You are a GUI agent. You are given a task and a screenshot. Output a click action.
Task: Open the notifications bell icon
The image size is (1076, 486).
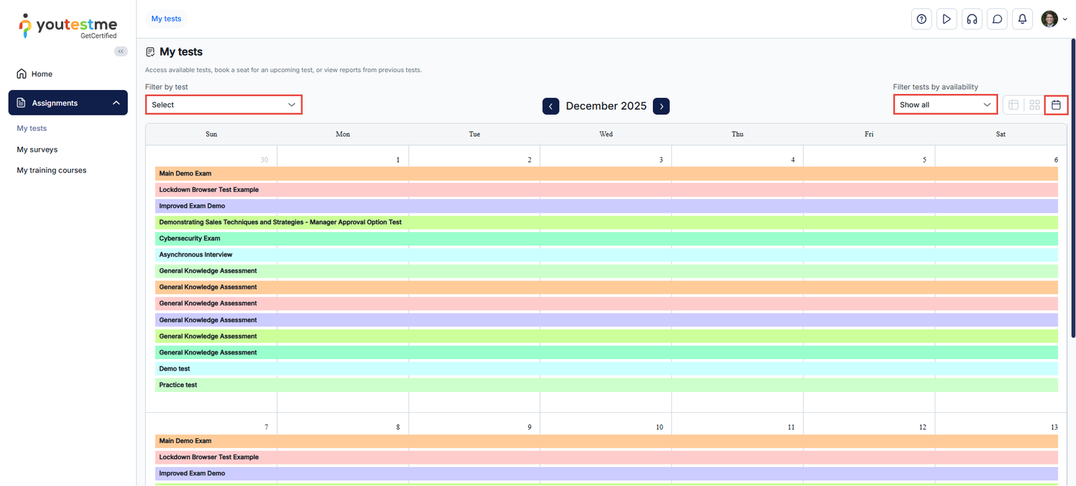coord(1022,19)
